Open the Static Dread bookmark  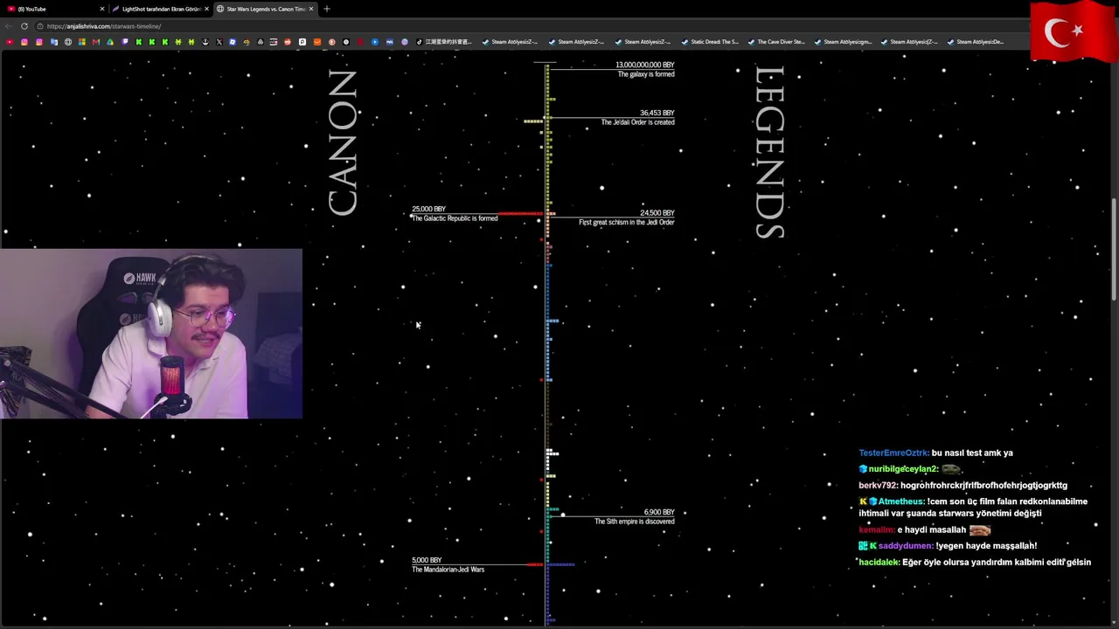point(711,42)
